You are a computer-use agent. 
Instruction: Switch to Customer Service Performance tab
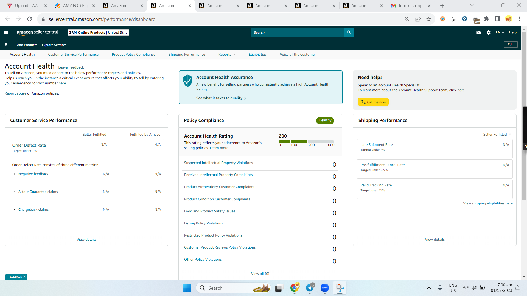tap(73, 55)
